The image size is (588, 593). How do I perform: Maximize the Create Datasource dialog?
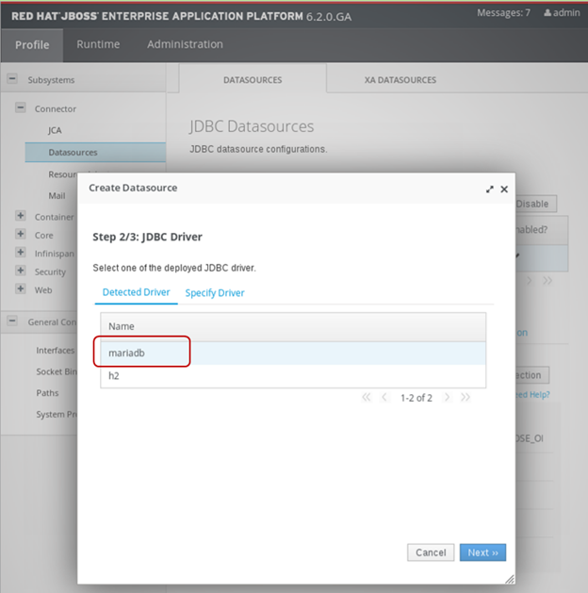point(490,189)
